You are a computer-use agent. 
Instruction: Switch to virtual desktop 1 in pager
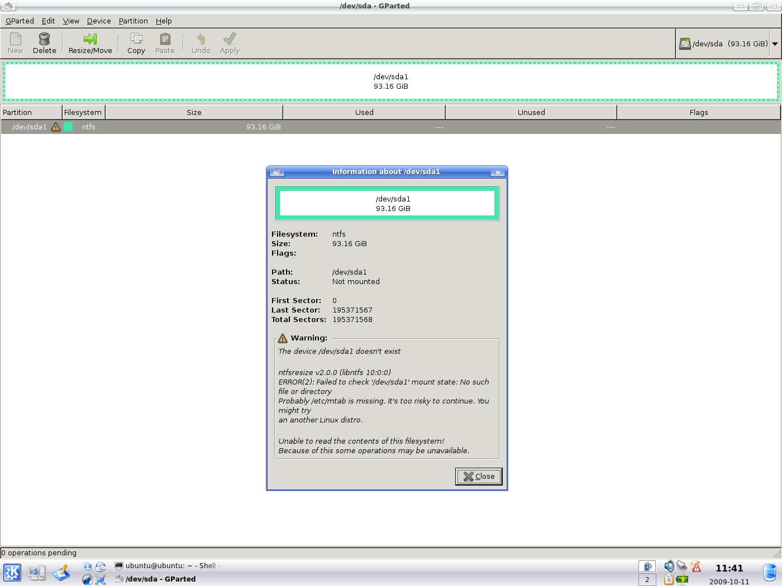647,566
